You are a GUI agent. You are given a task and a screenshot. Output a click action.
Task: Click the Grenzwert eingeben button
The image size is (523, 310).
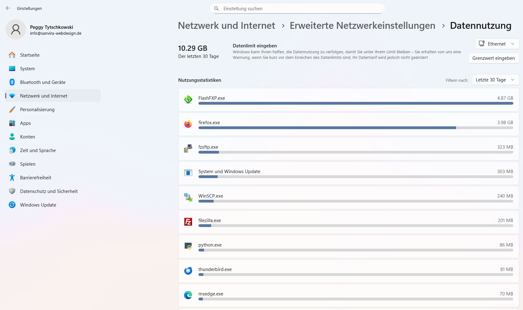point(494,58)
